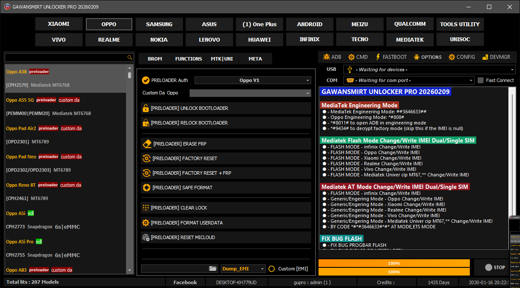Switch to the MTK|UNI tab
This screenshot has width=520, height=288.
(x=222, y=59)
